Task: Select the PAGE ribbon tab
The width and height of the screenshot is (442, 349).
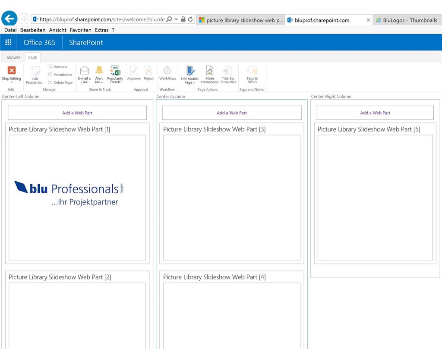Action: pyautogui.click(x=32, y=57)
